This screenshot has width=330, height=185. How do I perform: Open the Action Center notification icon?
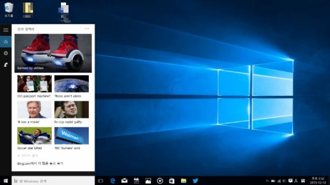pos(290,181)
